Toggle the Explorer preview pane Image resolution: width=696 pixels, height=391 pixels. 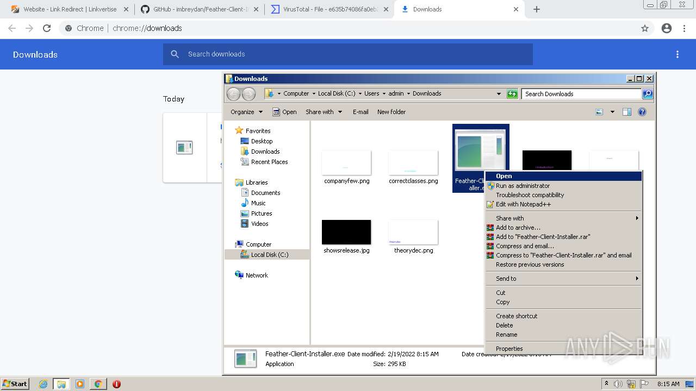[x=627, y=112]
